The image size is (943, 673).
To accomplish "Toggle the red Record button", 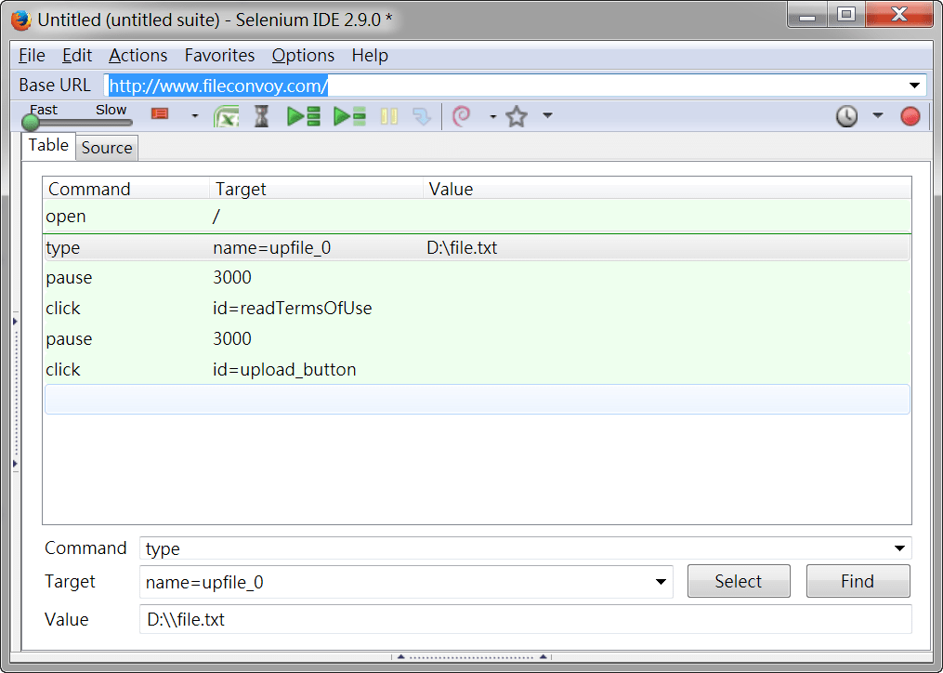I will pyautogui.click(x=910, y=115).
